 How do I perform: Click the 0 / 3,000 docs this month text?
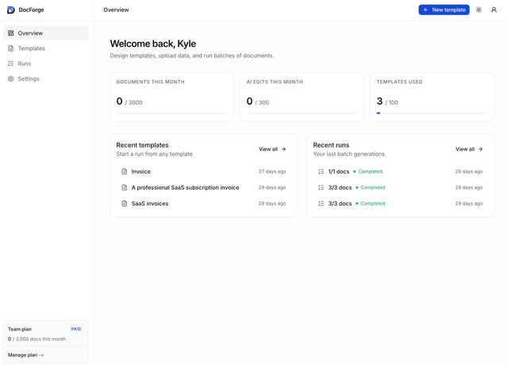pos(37,339)
